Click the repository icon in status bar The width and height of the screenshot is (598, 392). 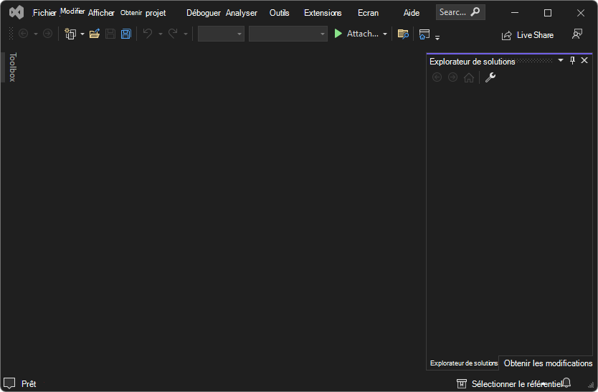462,383
